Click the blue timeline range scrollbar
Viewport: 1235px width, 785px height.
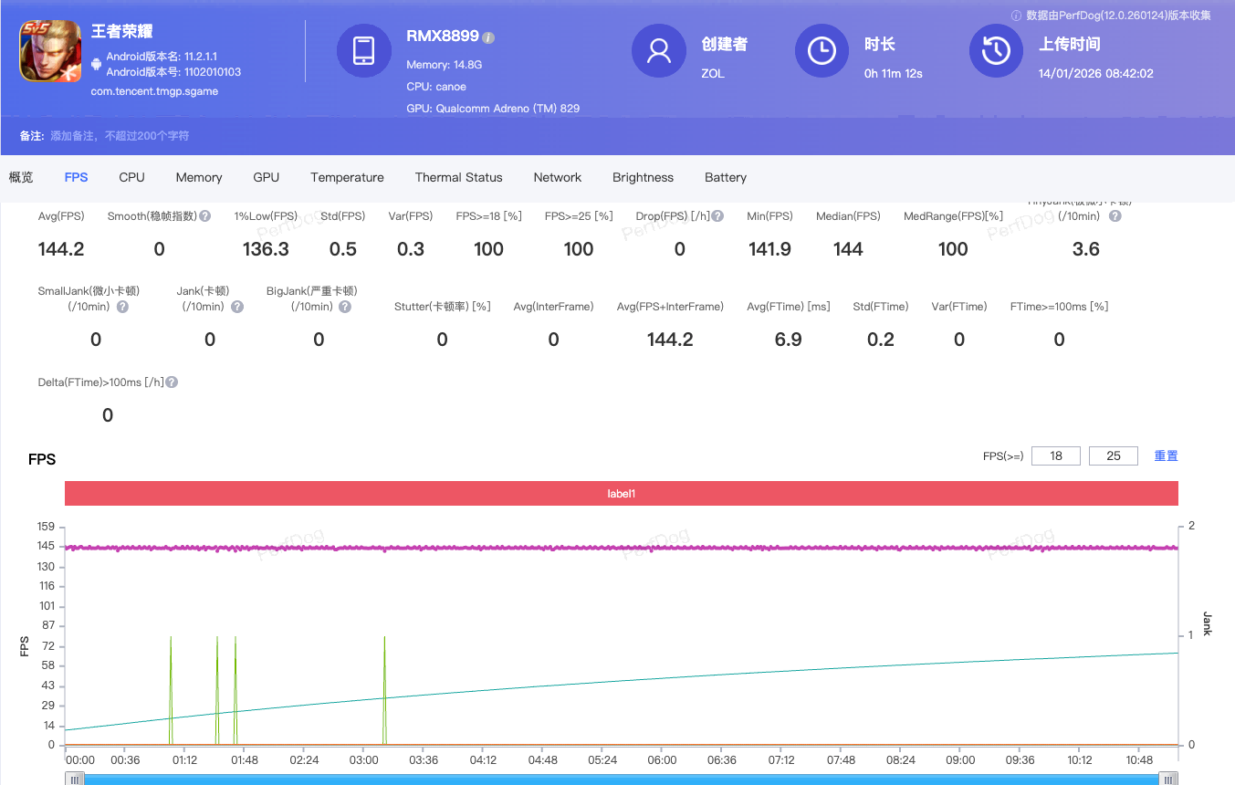pyautogui.click(x=621, y=780)
